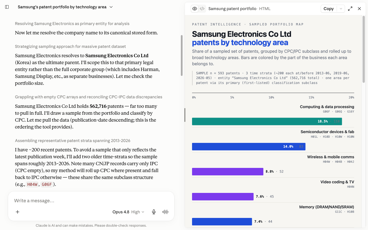Viewport: 368px width, 230px height.
Task: Expand 'Resolving Samsung Electronics as primary entity' step
Action: pyautogui.click(x=72, y=24)
